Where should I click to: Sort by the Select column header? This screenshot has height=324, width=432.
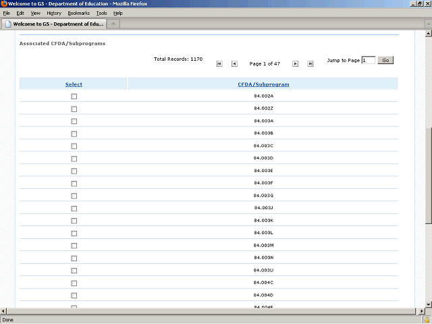point(74,84)
